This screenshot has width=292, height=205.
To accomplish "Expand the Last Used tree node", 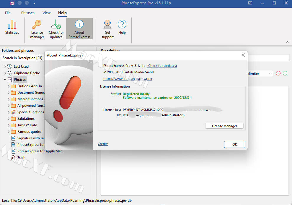I will pos(5,67).
